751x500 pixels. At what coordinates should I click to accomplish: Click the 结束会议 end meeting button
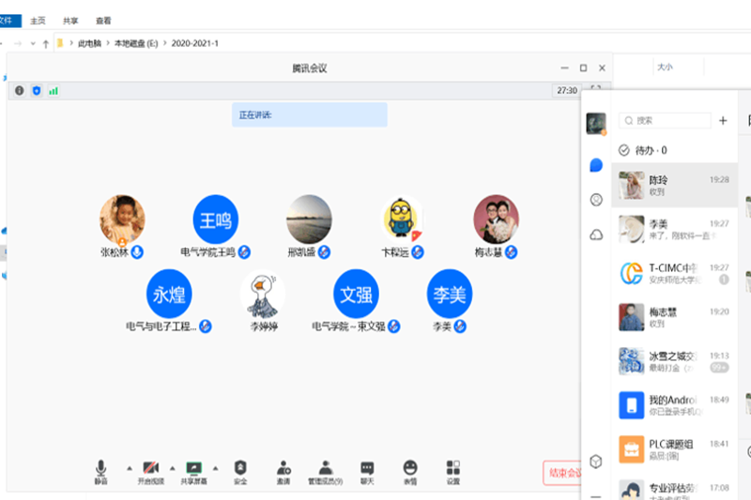click(x=562, y=473)
